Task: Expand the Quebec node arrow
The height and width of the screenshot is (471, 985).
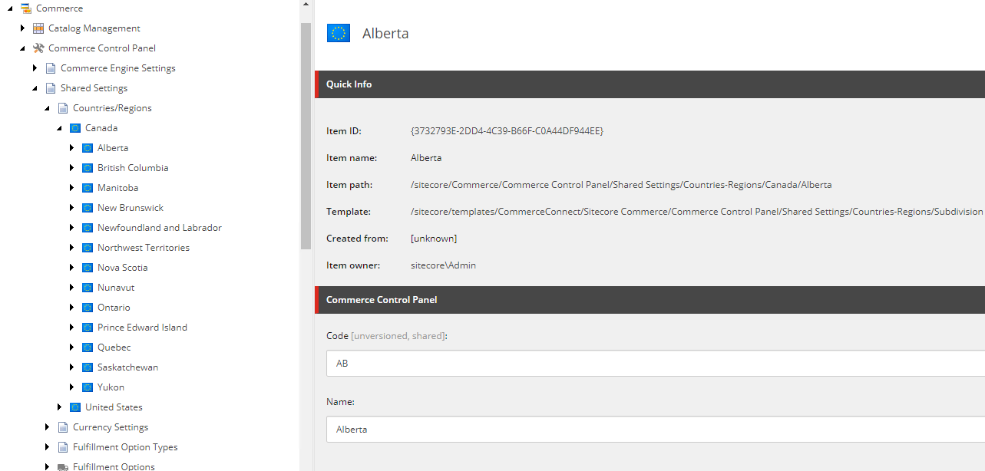Action: point(71,347)
